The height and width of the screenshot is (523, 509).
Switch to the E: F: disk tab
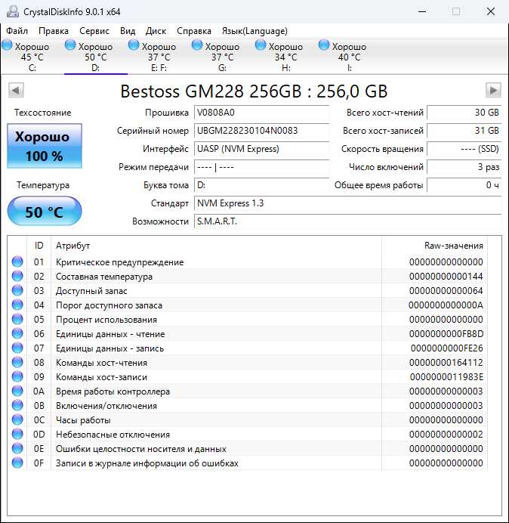(x=159, y=57)
